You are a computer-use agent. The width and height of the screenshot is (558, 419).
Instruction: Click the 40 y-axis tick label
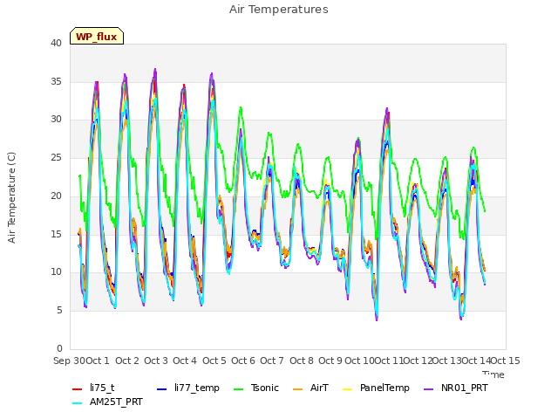coord(56,44)
